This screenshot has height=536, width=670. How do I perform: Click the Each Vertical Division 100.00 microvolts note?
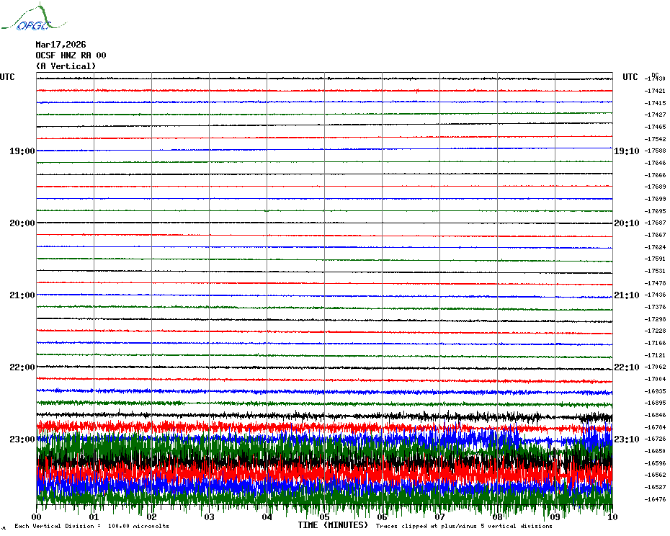click(x=92, y=526)
